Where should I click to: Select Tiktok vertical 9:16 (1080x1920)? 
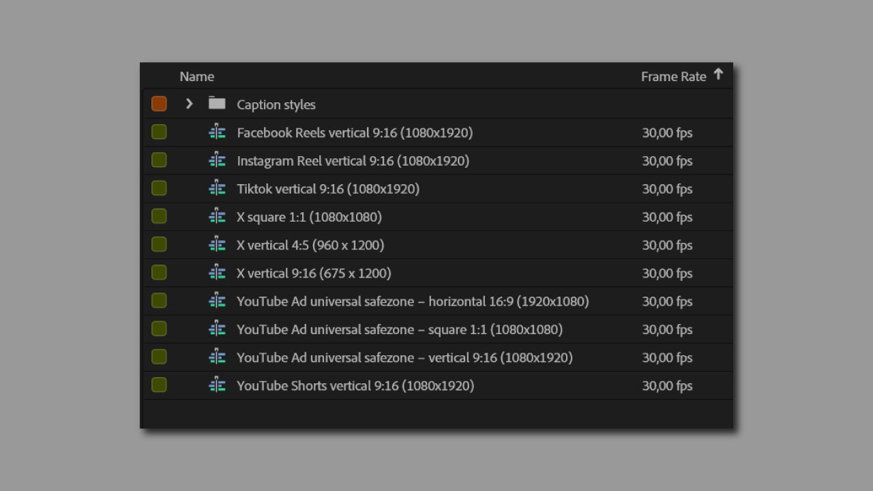pyautogui.click(x=328, y=189)
